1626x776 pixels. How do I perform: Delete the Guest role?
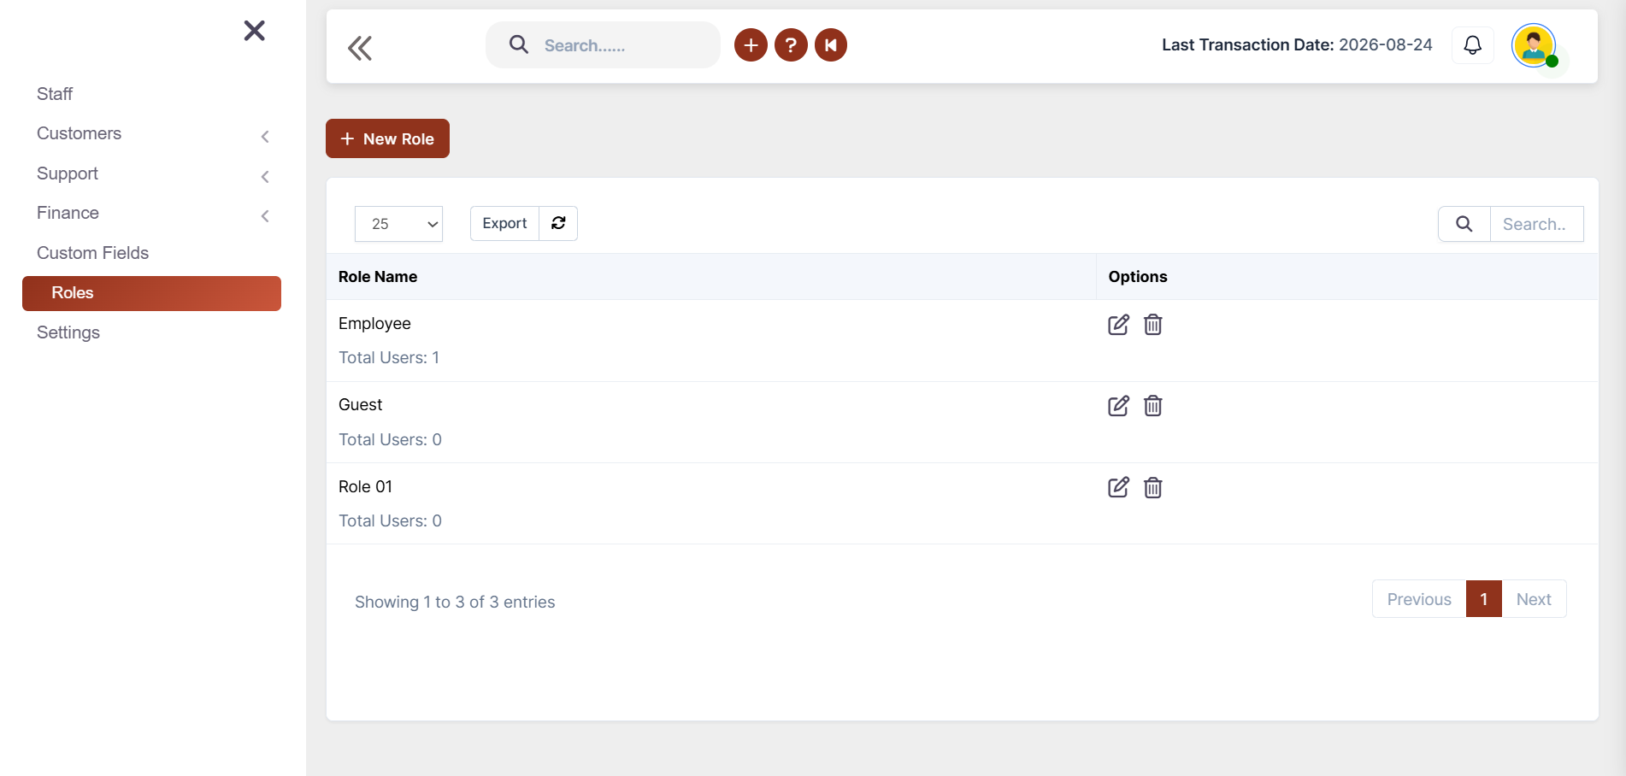[x=1153, y=406]
